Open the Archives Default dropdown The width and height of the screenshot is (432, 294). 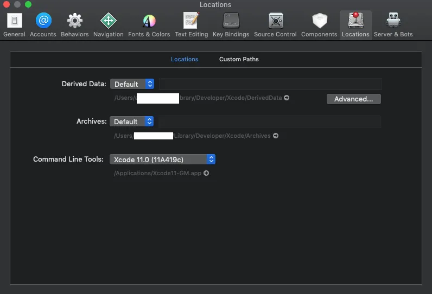(x=131, y=122)
